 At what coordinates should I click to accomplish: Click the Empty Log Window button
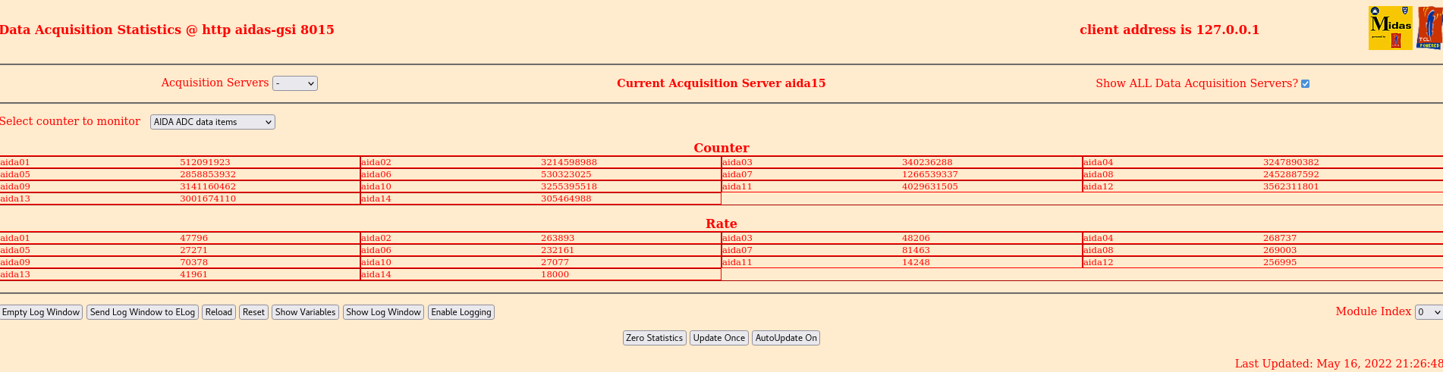pos(41,312)
